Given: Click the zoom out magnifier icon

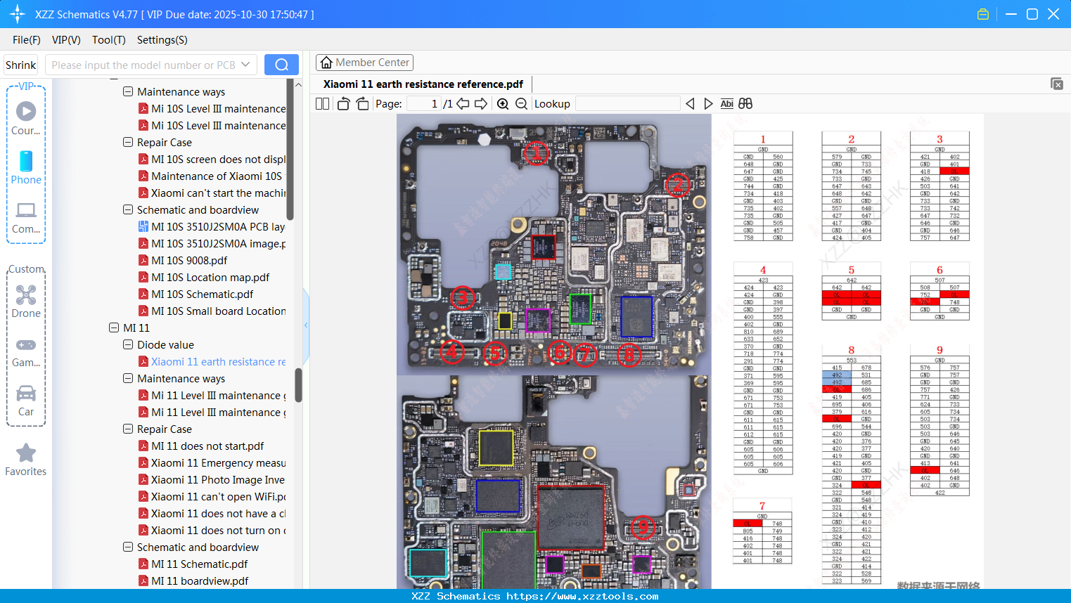Looking at the screenshot, I should [x=521, y=104].
